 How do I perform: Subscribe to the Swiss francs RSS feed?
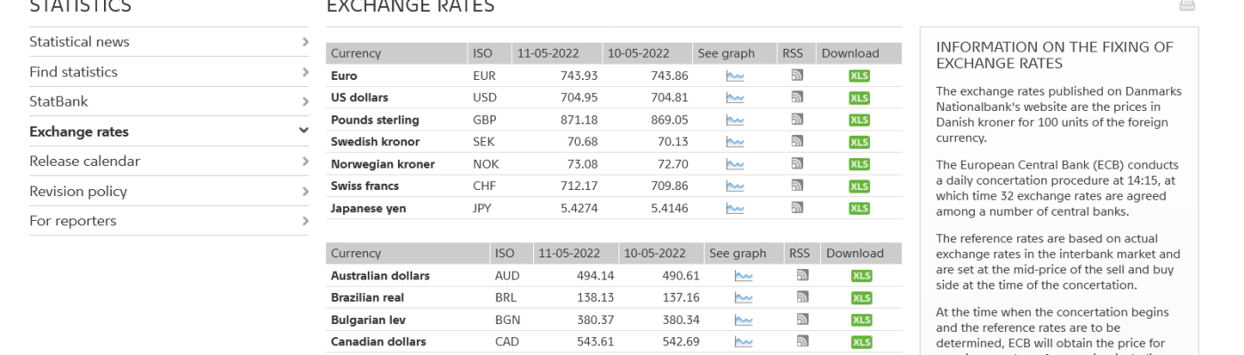[x=797, y=186]
